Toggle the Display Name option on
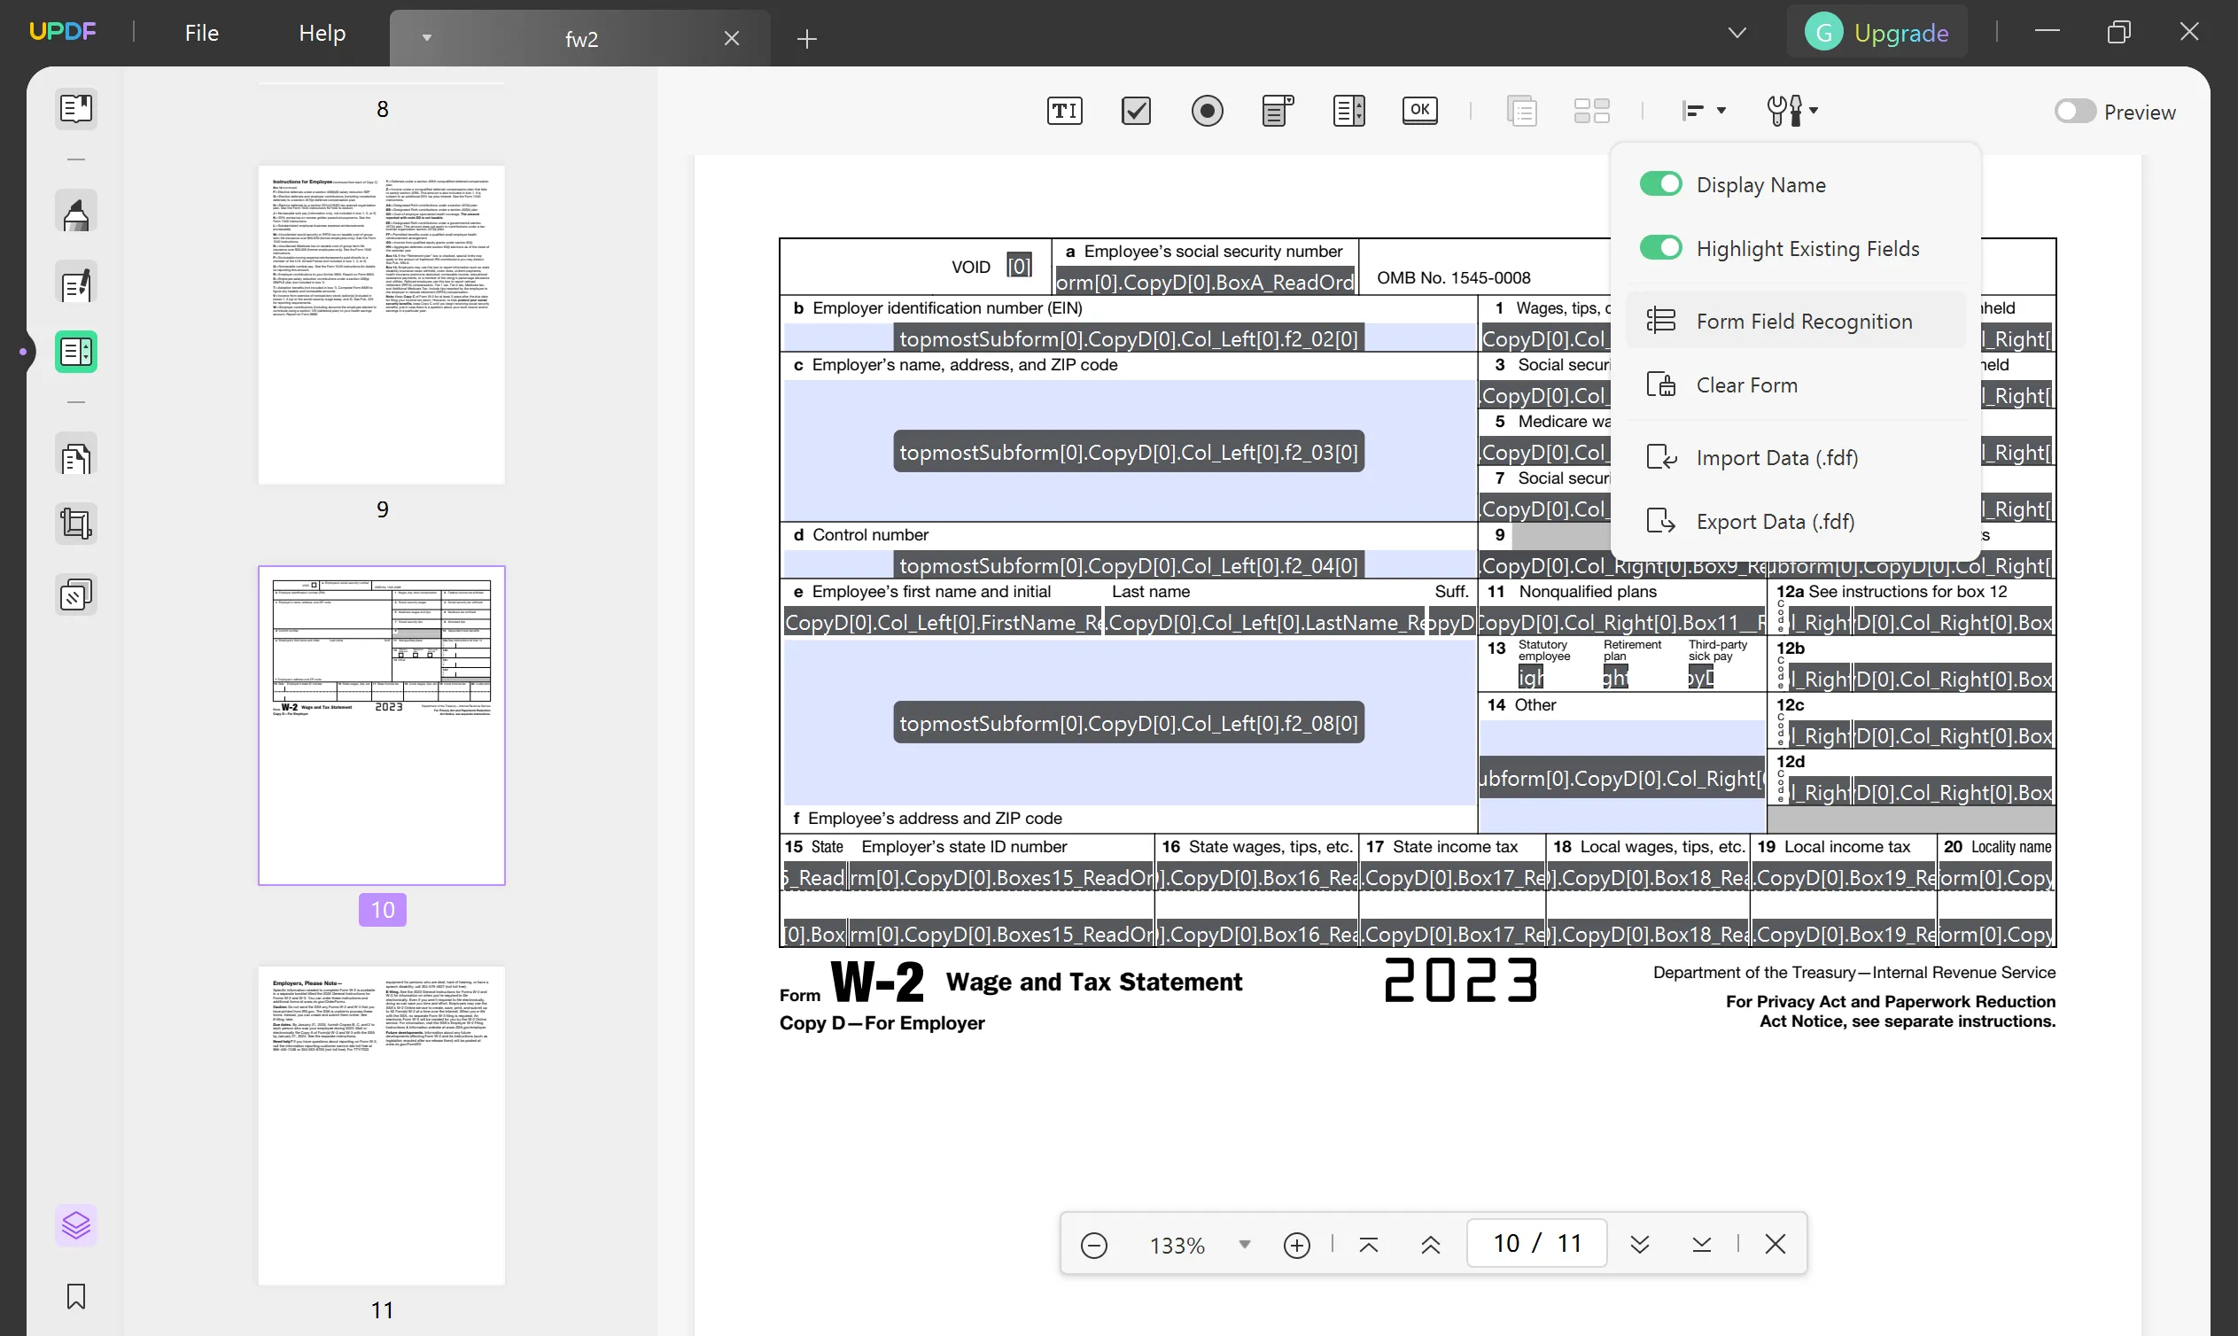 point(1660,184)
